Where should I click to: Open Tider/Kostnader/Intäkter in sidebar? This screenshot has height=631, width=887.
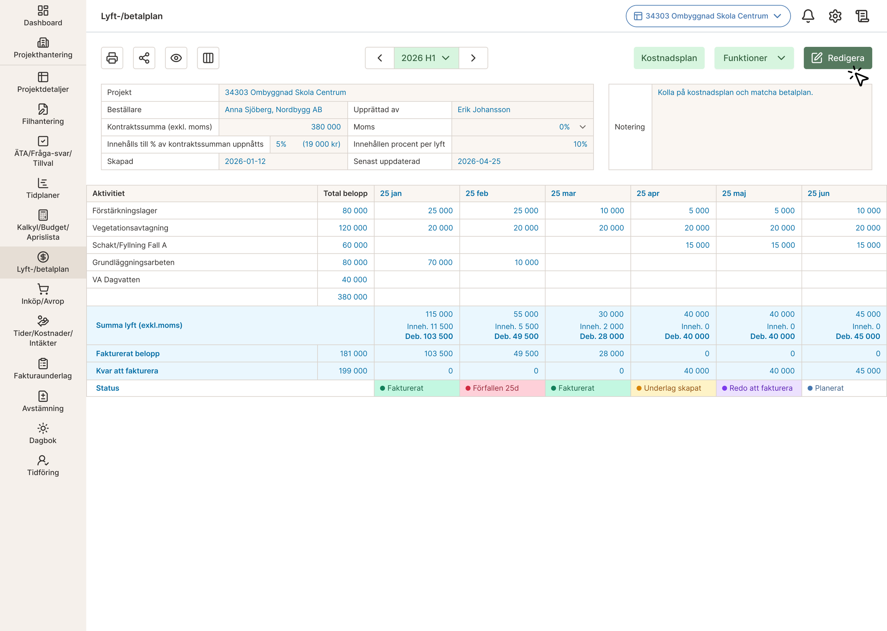pos(43,331)
